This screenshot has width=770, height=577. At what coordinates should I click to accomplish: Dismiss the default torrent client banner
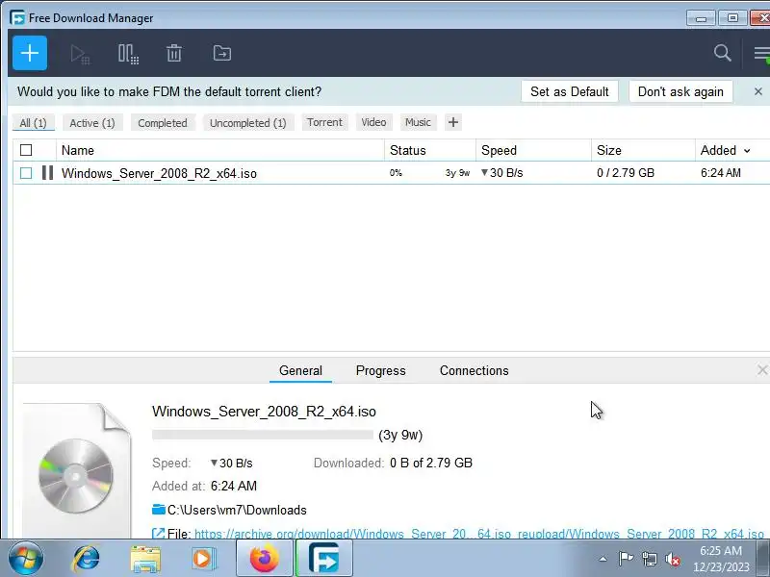point(758,91)
